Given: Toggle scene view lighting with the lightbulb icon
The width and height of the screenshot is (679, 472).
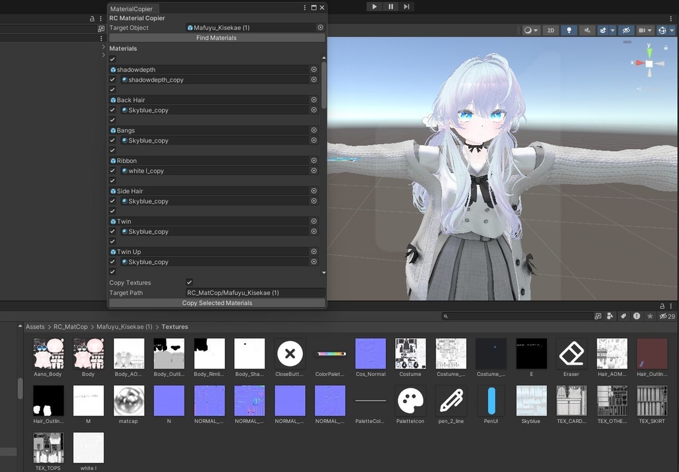Looking at the screenshot, I should (x=569, y=30).
